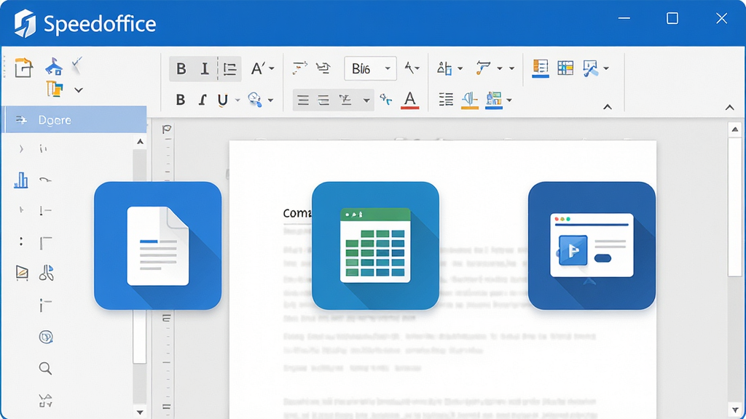Click the circular badge icon in the sidebar
The image size is (746, 419).
(x=46, y=337)
